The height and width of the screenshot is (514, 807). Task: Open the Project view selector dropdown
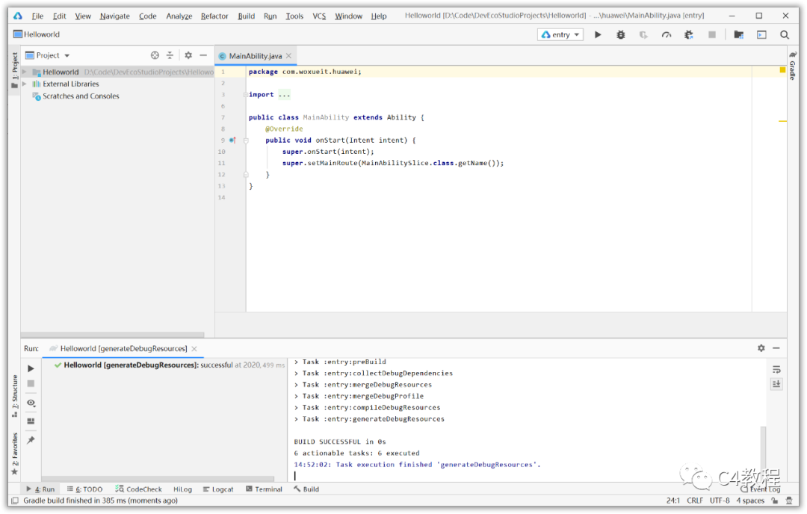point(47,55)
